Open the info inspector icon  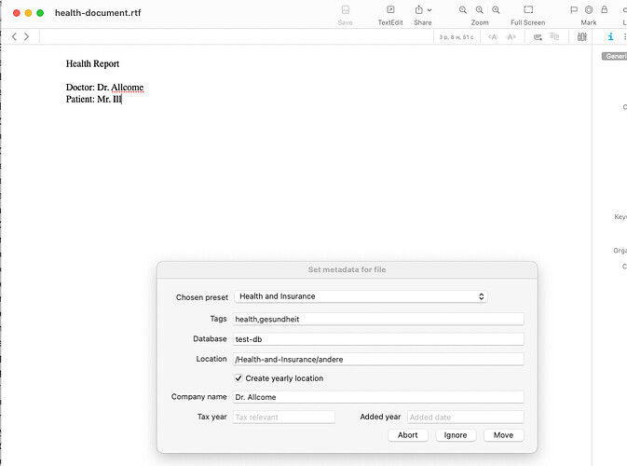coord(610,37)
